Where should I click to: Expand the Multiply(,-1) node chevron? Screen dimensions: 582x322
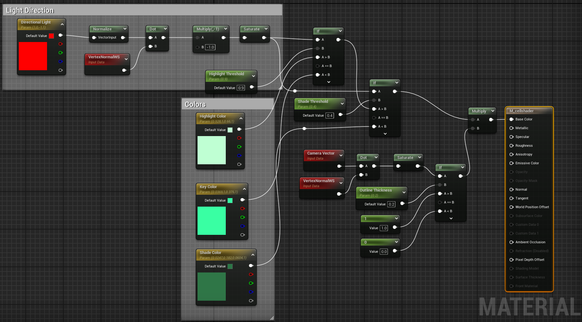click(x=225, y=29)
